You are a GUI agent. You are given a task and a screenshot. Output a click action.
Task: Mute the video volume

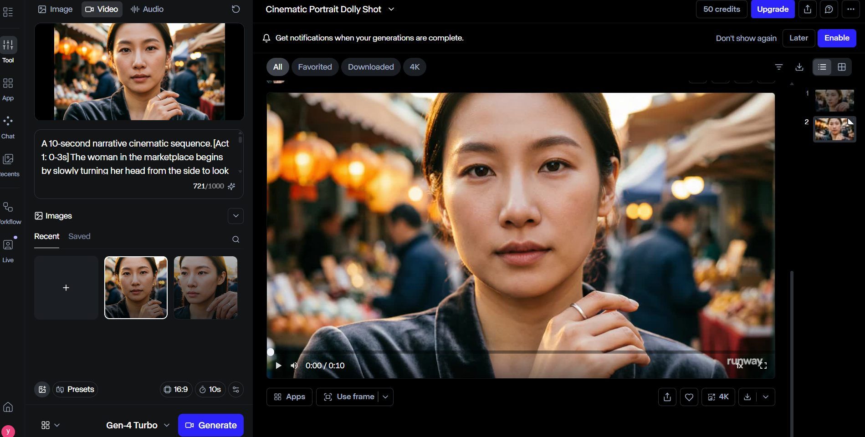(294, 366)
